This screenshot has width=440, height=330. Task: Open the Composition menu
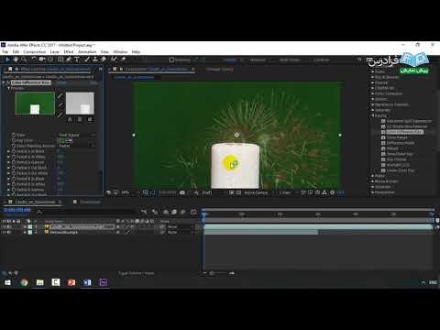[34, 51]
